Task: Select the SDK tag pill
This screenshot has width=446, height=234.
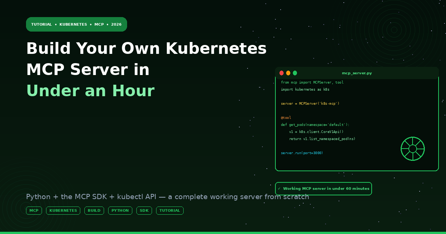Action: (x=144, y=211)
